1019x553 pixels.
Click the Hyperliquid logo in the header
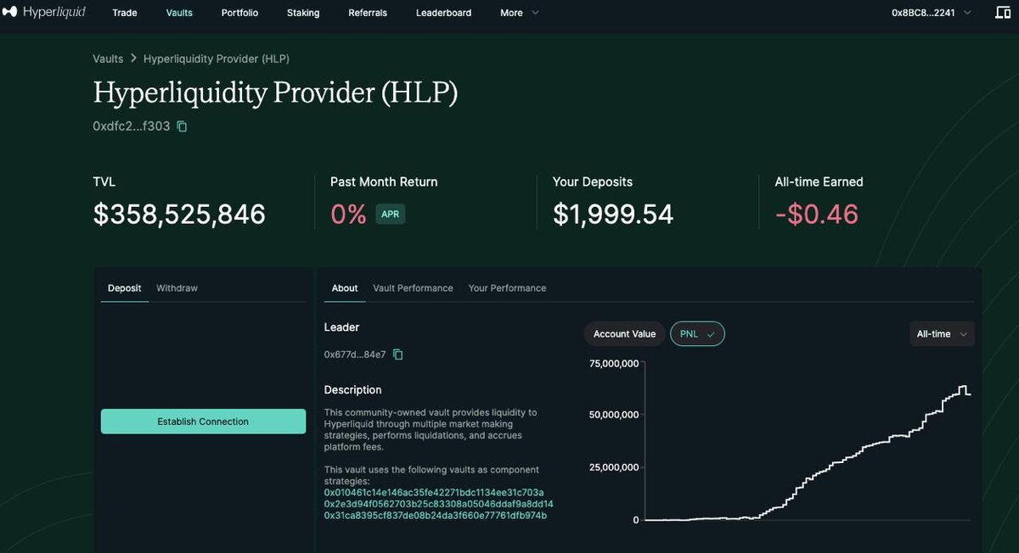44,13
